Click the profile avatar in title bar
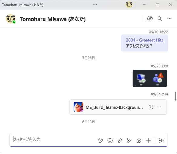 [129, 5]
